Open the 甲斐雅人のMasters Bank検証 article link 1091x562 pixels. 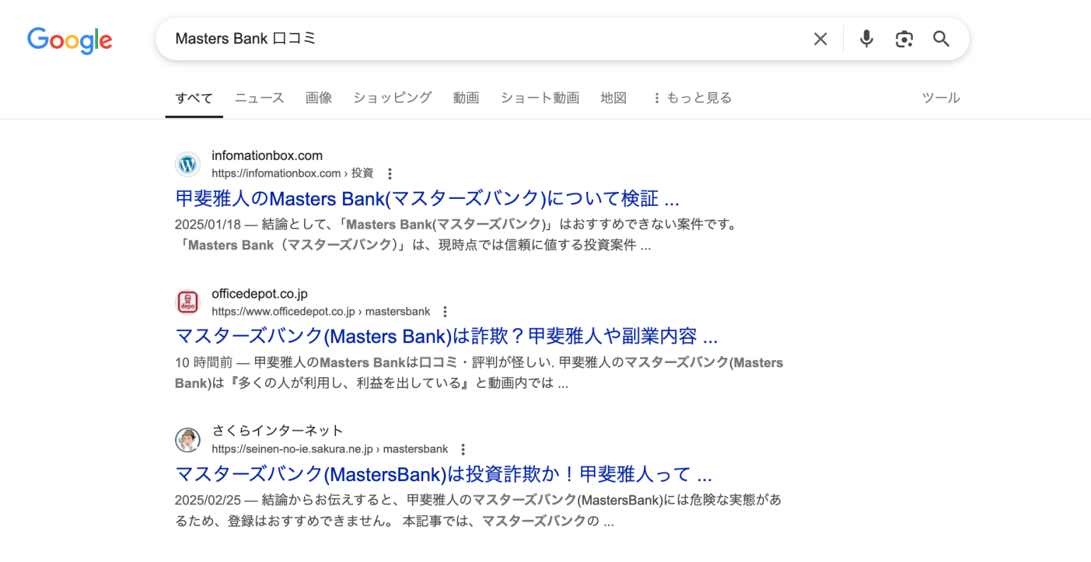[x=426, y=198]
